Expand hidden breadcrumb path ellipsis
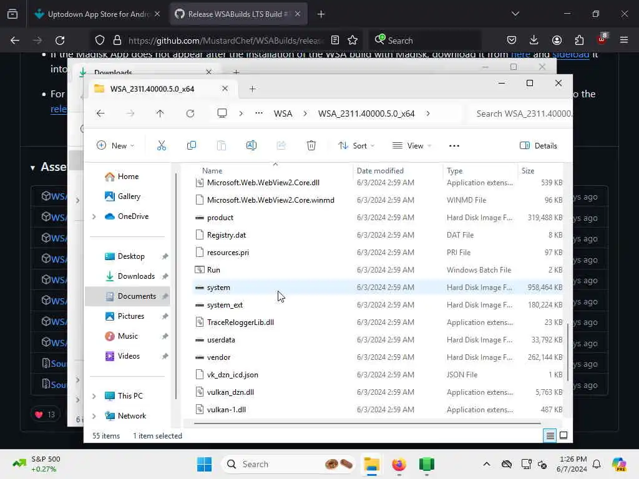 259,114
